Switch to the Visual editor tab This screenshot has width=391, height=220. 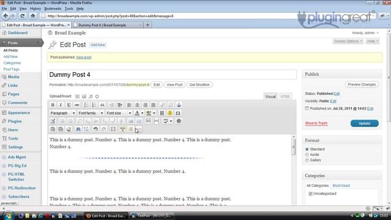[270, 97]
